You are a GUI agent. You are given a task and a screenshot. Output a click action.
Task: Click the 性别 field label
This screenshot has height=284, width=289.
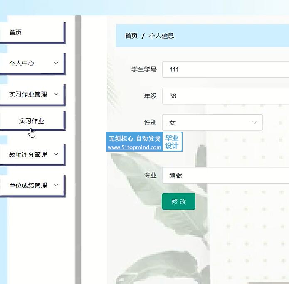point(150,122)
